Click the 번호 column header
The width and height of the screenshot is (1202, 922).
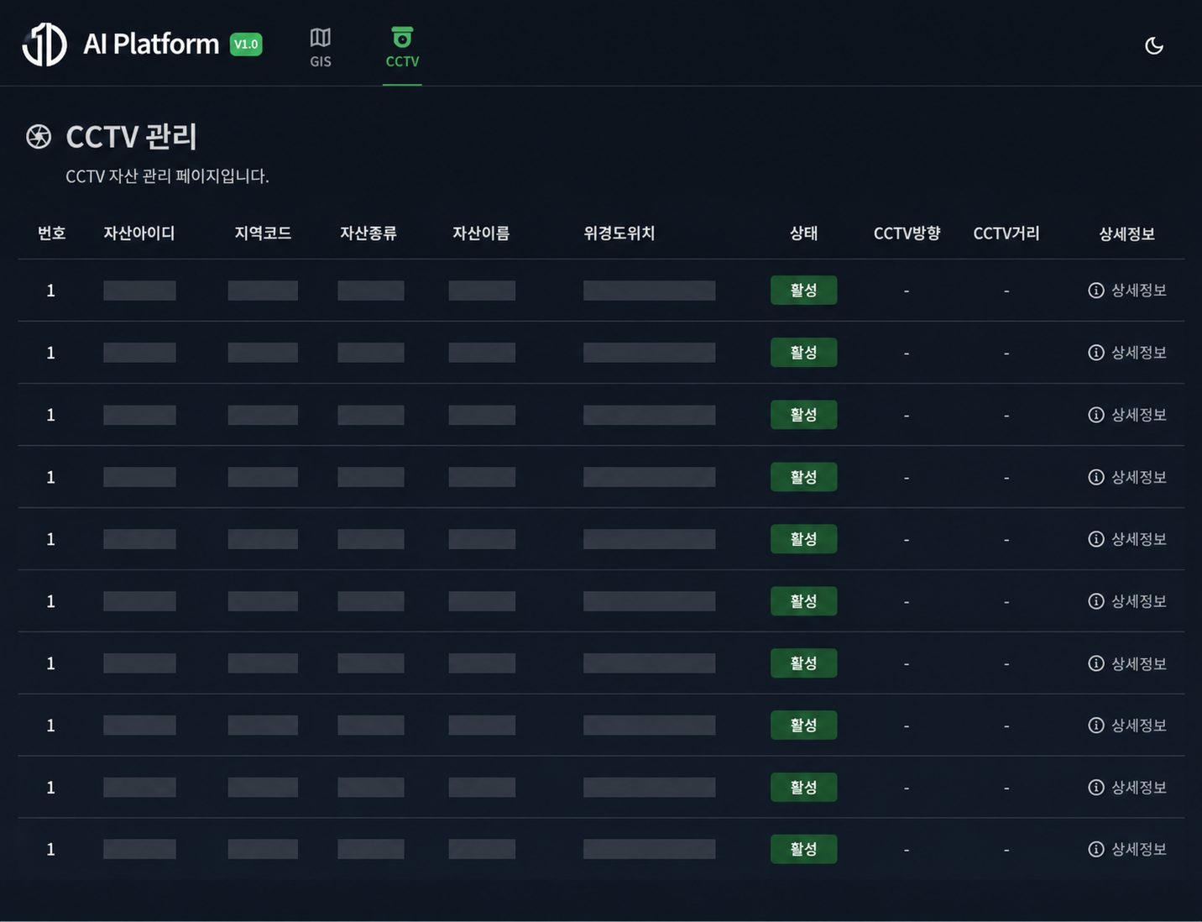point(51,233)
